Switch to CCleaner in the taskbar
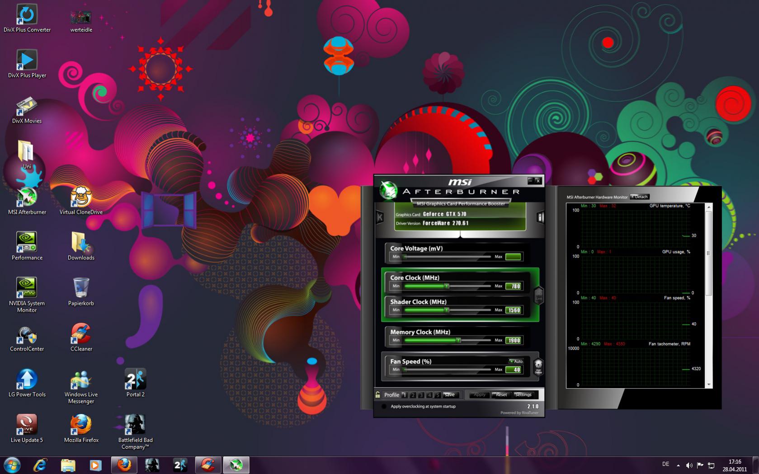Screen dimensions: 759x474 point(208,465)
